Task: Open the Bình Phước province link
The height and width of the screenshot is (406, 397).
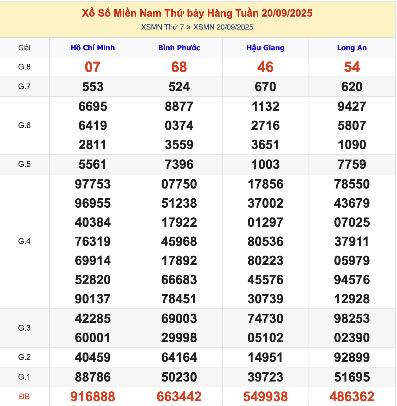Action: (179, 48)
